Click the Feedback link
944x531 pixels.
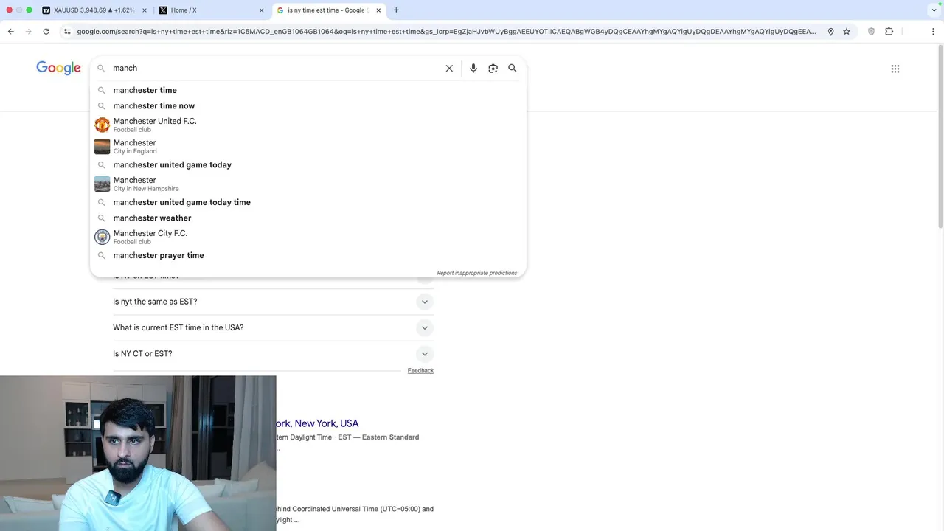pos(420,370)
